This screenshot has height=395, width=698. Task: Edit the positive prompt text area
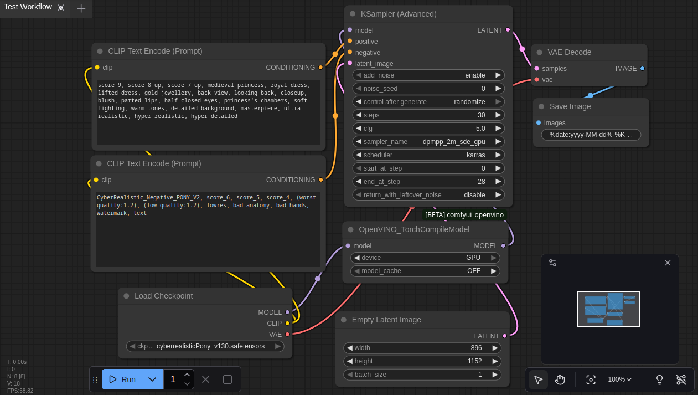click(208, 112)
